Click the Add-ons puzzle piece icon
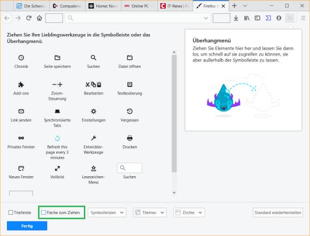The width and height of the screenshot is (310, 236). coord(21,84)
